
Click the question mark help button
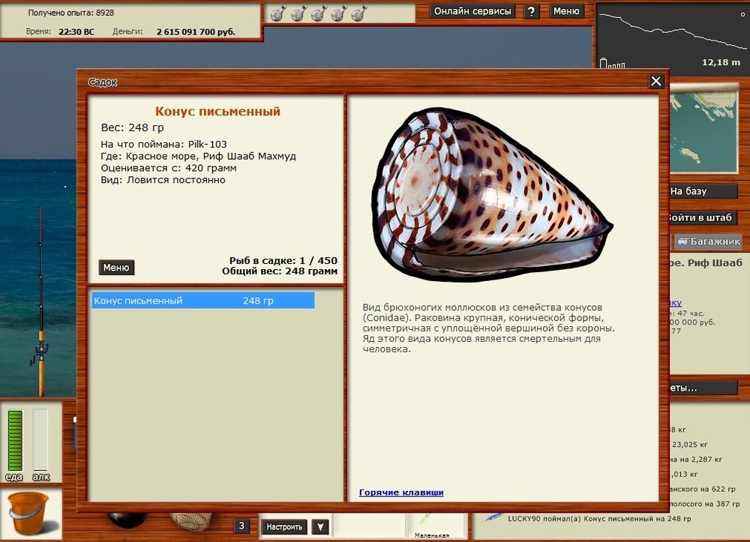coord(531,11)
